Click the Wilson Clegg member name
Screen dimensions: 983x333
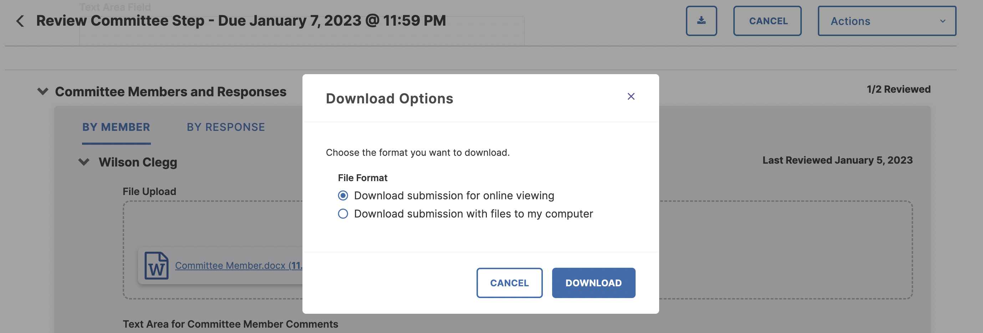[138, 162]
